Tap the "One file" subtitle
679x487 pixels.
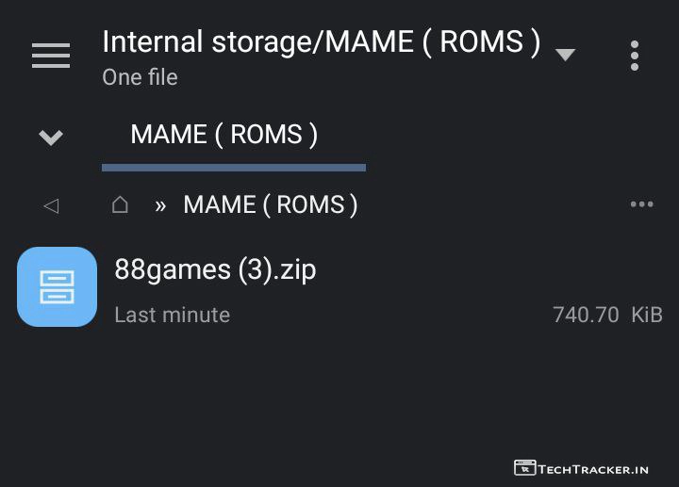(140, 77)
